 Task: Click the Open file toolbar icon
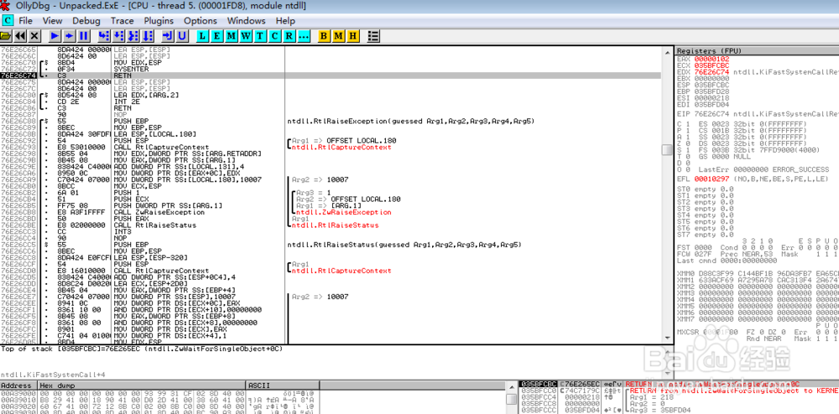(x=6, y=36)
